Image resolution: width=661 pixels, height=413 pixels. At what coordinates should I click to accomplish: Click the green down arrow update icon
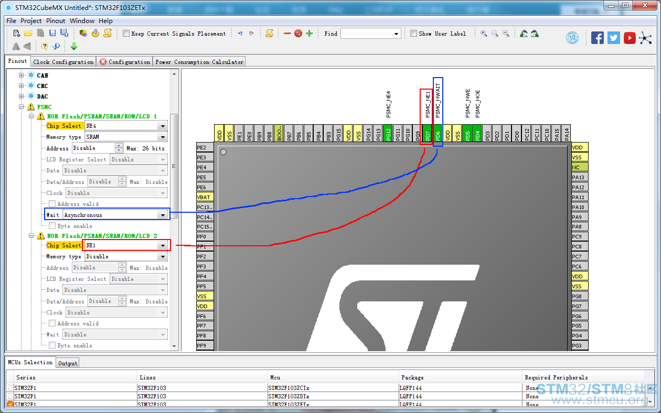point(74,46)
